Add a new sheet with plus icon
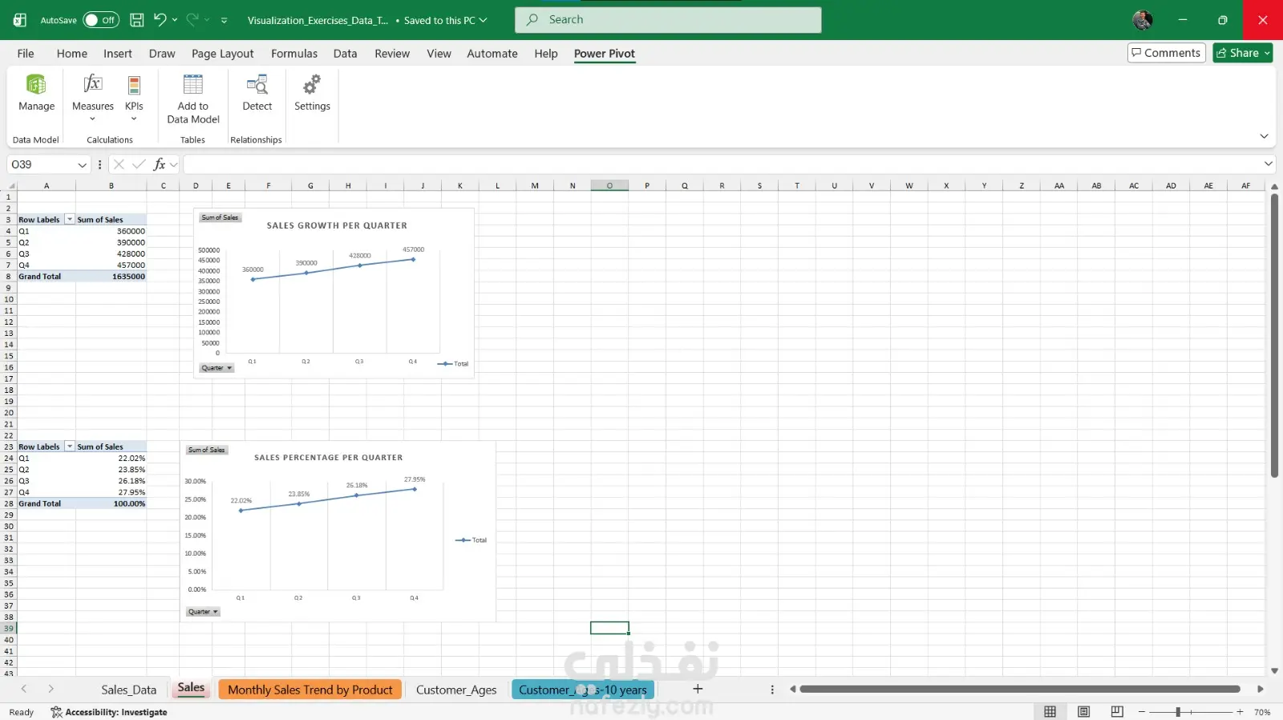The image size is (1283, 720). 698,689
